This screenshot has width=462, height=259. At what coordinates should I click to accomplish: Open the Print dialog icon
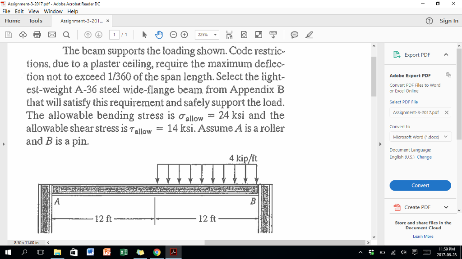coord(37,34)
